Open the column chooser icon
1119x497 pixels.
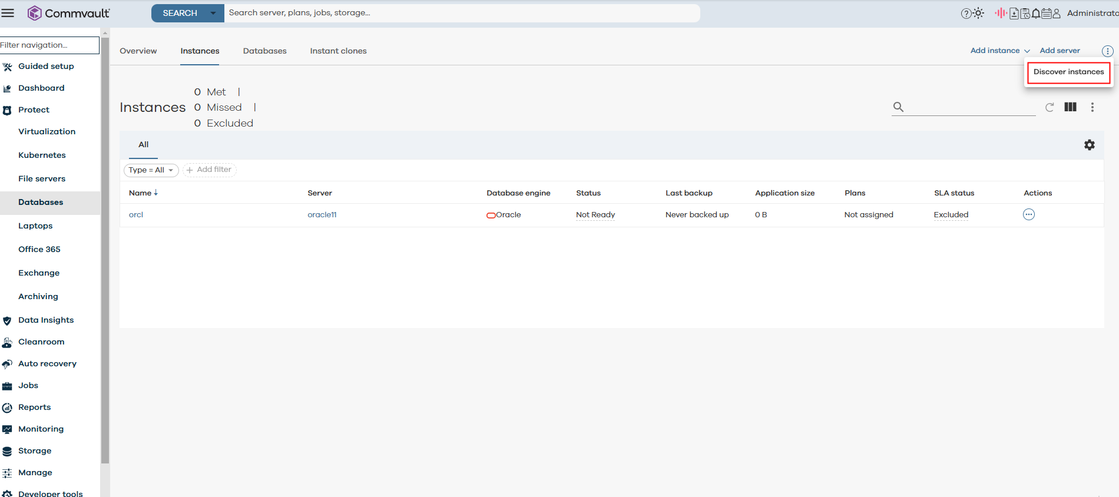tap(1070, 107)
